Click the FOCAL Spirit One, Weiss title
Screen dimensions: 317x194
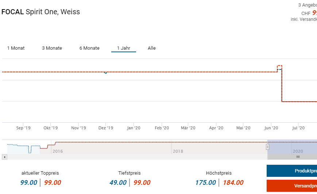pyautogui.click(x=40, y=12)
